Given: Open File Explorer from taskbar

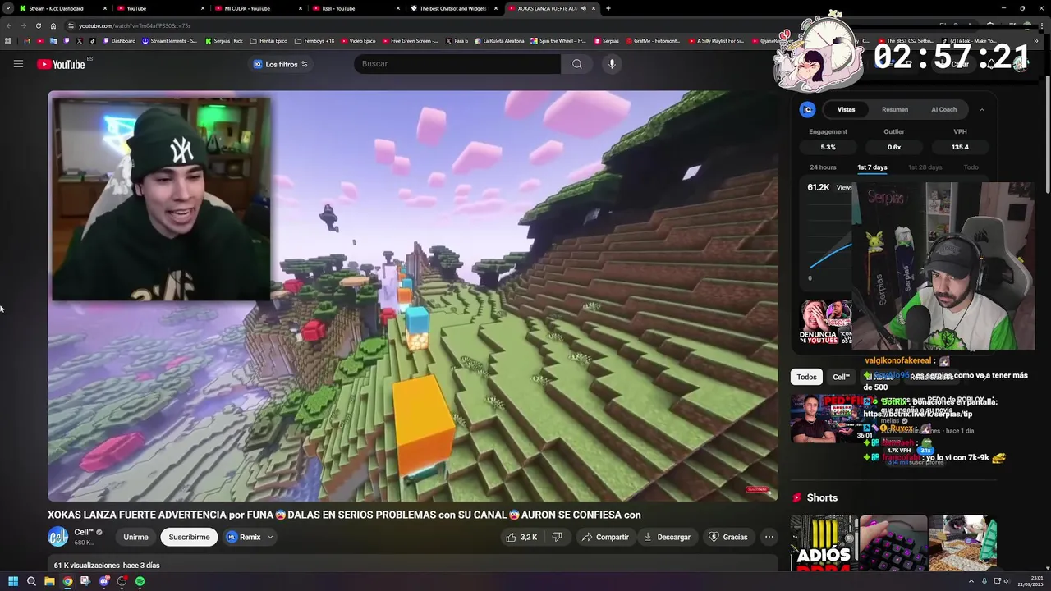Looking at the screenshot, I should pyautogui.click(x=49, y=581).
